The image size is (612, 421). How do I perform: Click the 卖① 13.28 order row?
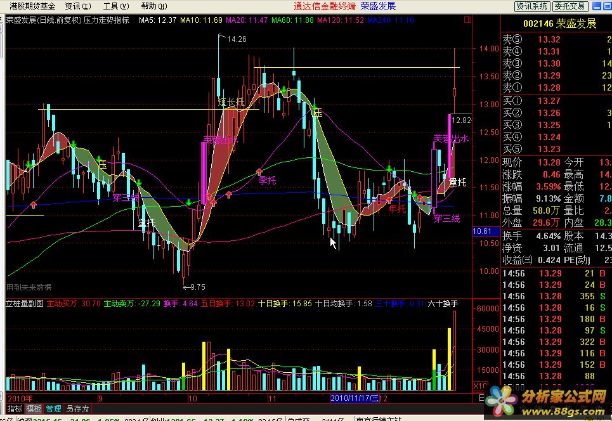tap(557, 87)
